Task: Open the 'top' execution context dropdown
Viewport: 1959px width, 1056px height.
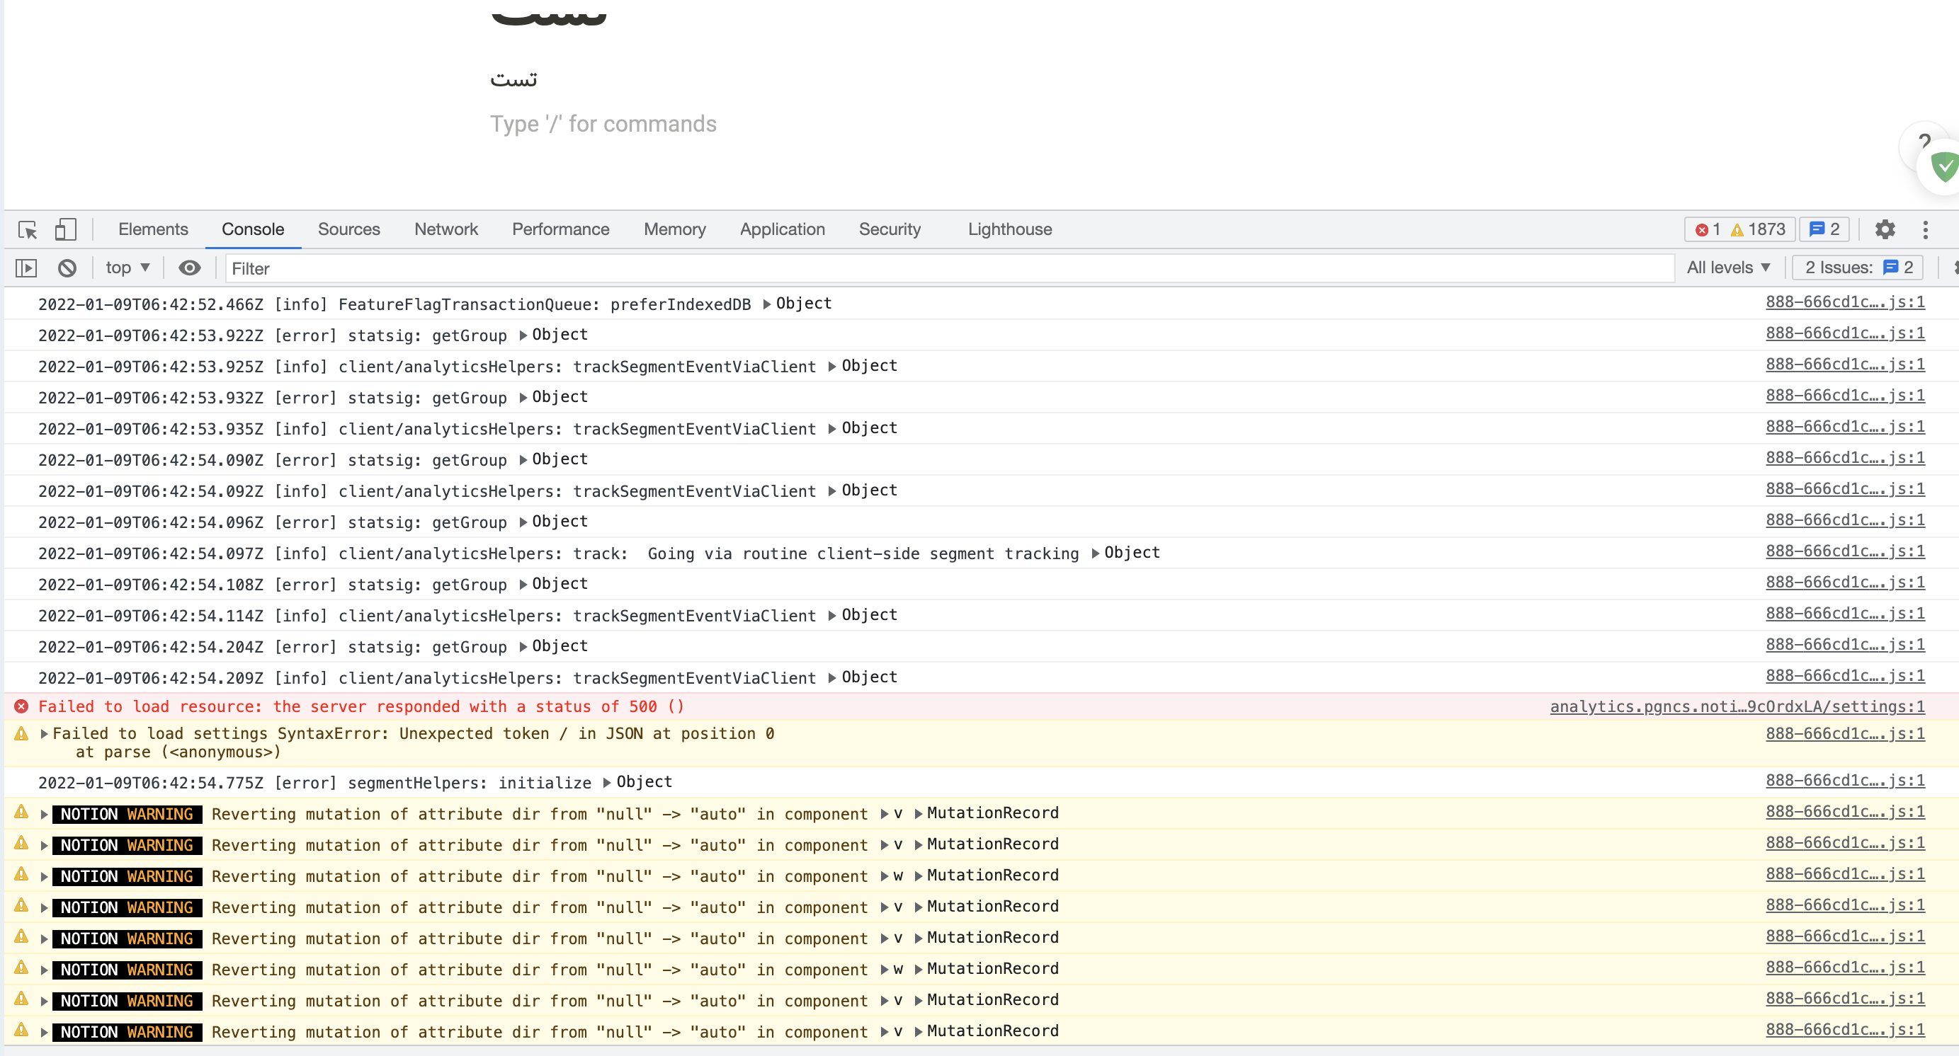Action: [x=126, y=268]
